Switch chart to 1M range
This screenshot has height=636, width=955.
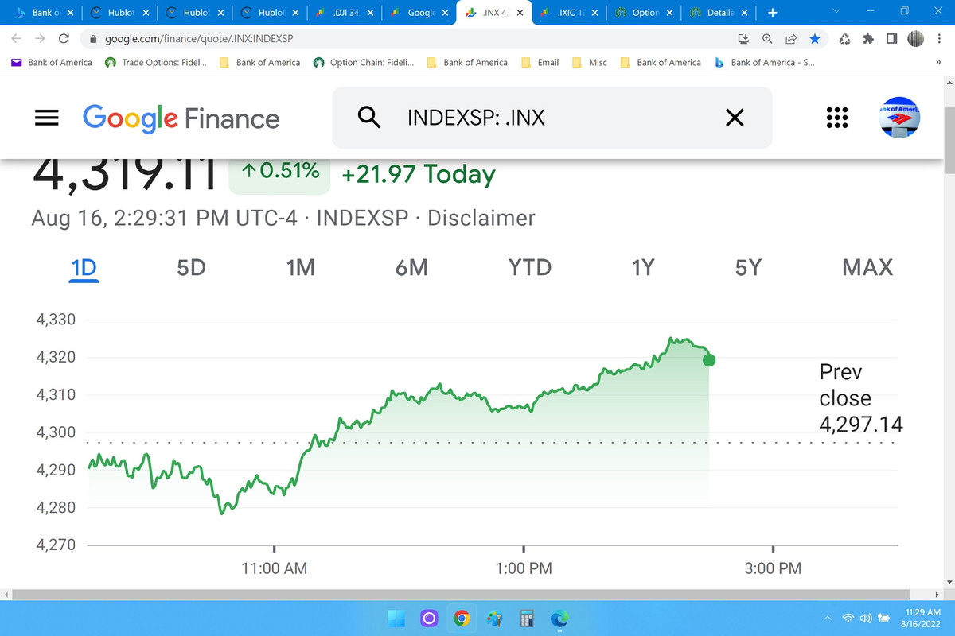point(300,268)
